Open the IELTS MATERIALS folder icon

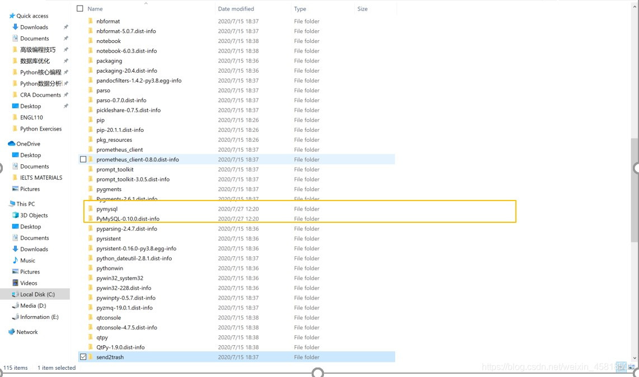(15, 178)
